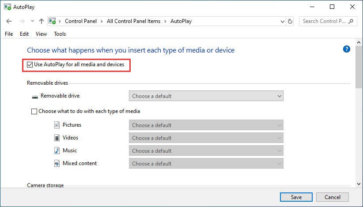363x207 pixels.
Task: Click the AutoPlay breadcrumb item
Action: click(181, 21)
